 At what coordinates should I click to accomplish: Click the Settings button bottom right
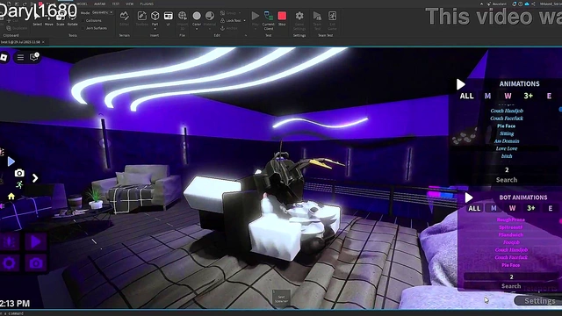(x=539, y=301)
